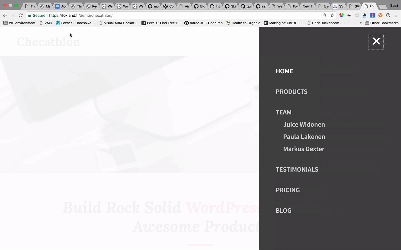Switch to the WordPress 'Rec' tab
Screen dimensions: 401x250
tap(92, 6)
